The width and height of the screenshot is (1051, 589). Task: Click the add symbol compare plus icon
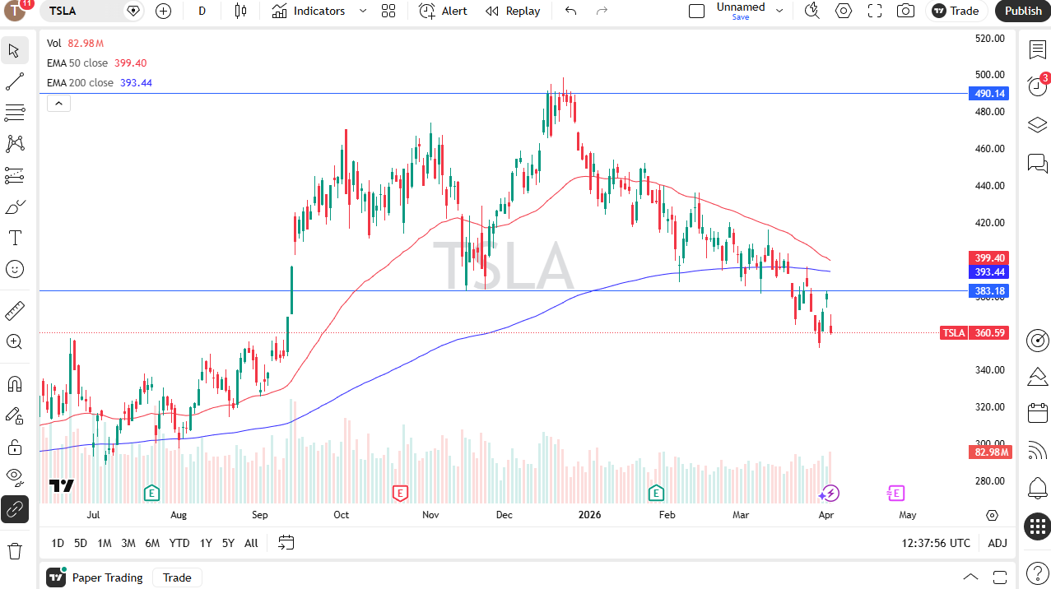click(163, 11)
